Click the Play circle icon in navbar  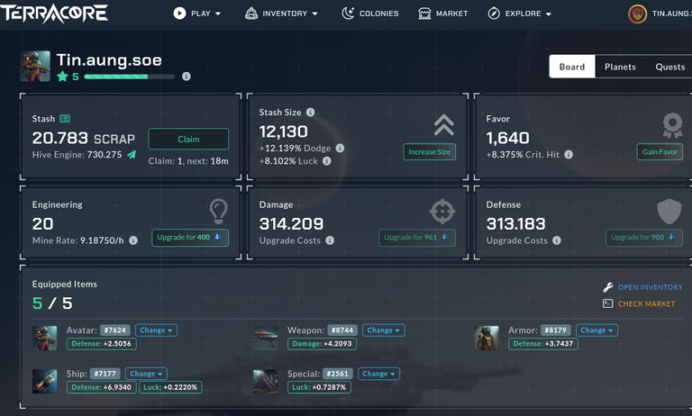(x=179, y=14)
